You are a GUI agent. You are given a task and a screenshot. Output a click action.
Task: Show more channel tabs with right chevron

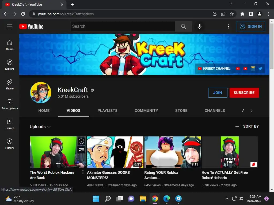(252, 111)
